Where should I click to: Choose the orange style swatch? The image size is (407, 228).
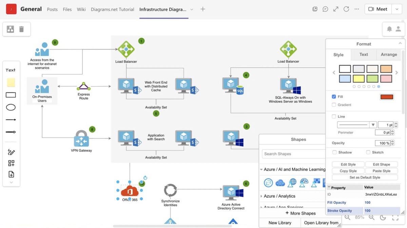click(386, 69)
